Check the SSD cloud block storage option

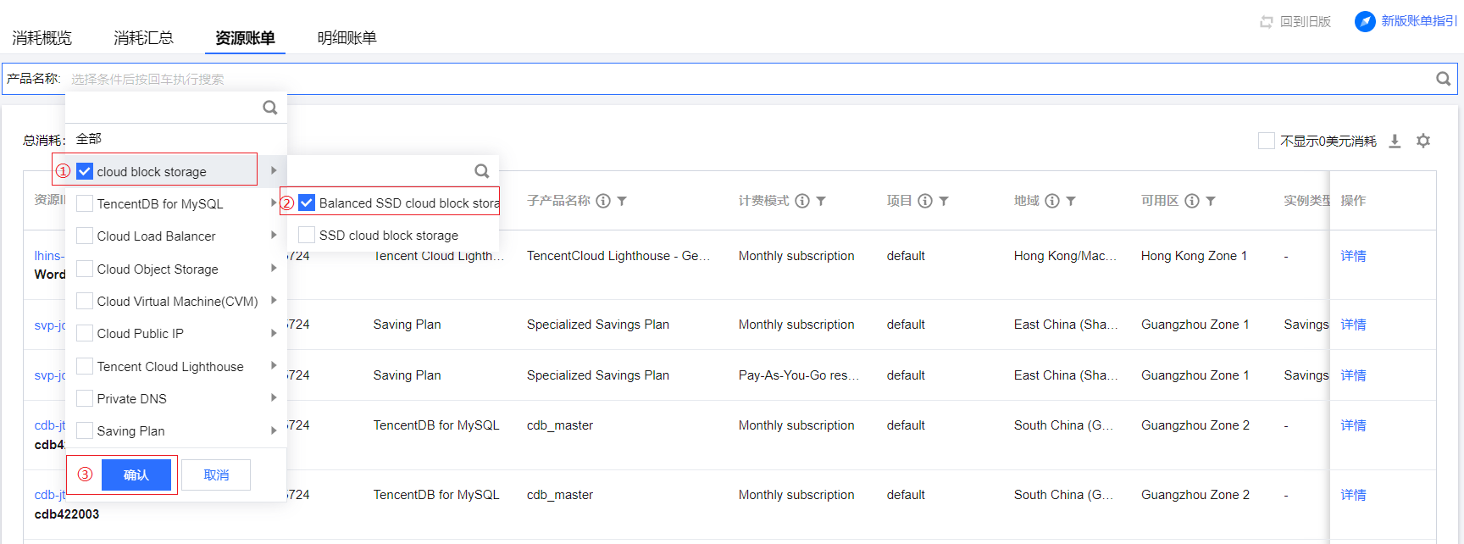coord(307,235)
